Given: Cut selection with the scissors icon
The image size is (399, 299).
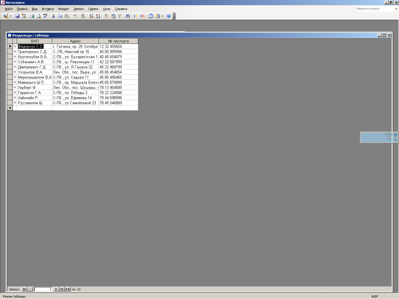Looking at the screenshot, I should pyautogui.click(x=53, y=16).
